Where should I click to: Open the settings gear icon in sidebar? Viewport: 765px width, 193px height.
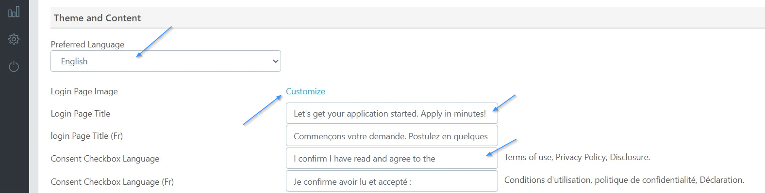point(14,39)
